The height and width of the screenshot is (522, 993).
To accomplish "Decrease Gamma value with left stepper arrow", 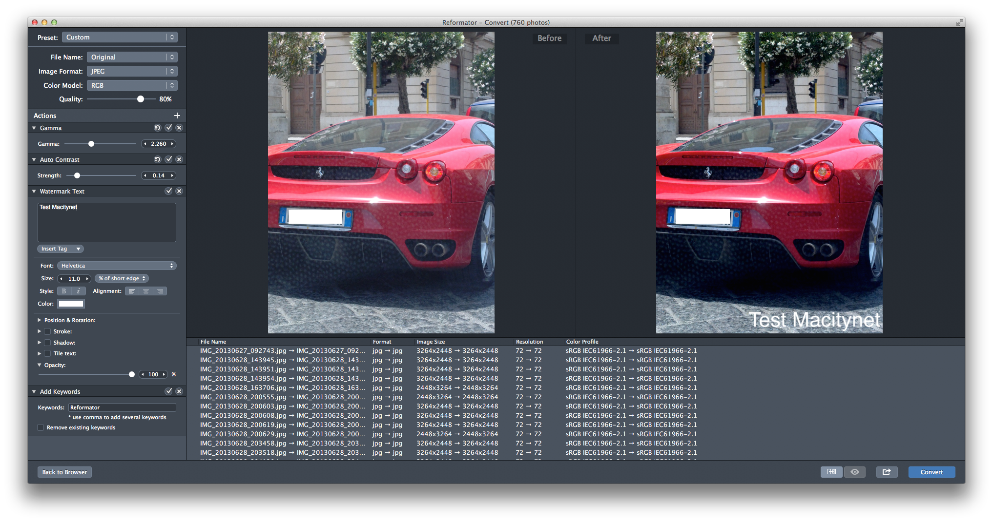I will (145, 144).
